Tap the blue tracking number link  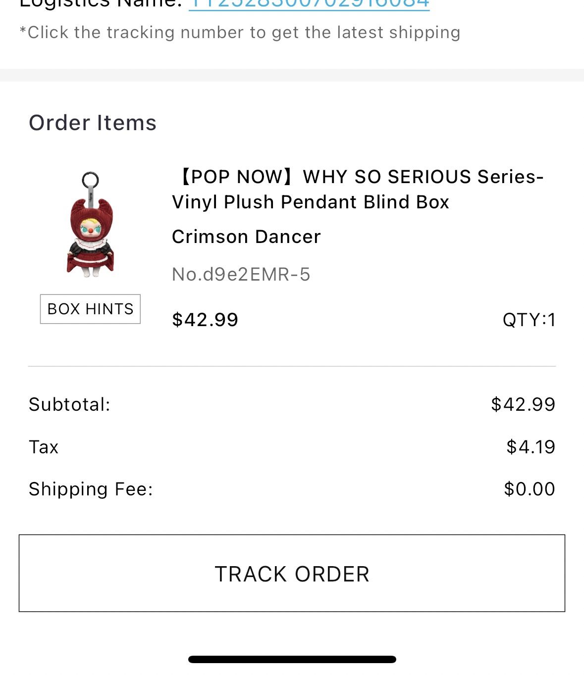tap(309, 4)
